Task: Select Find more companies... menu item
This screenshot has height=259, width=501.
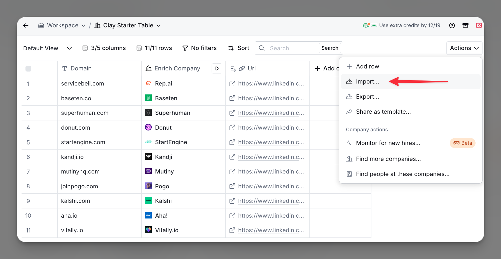Action: coord(411,159)
